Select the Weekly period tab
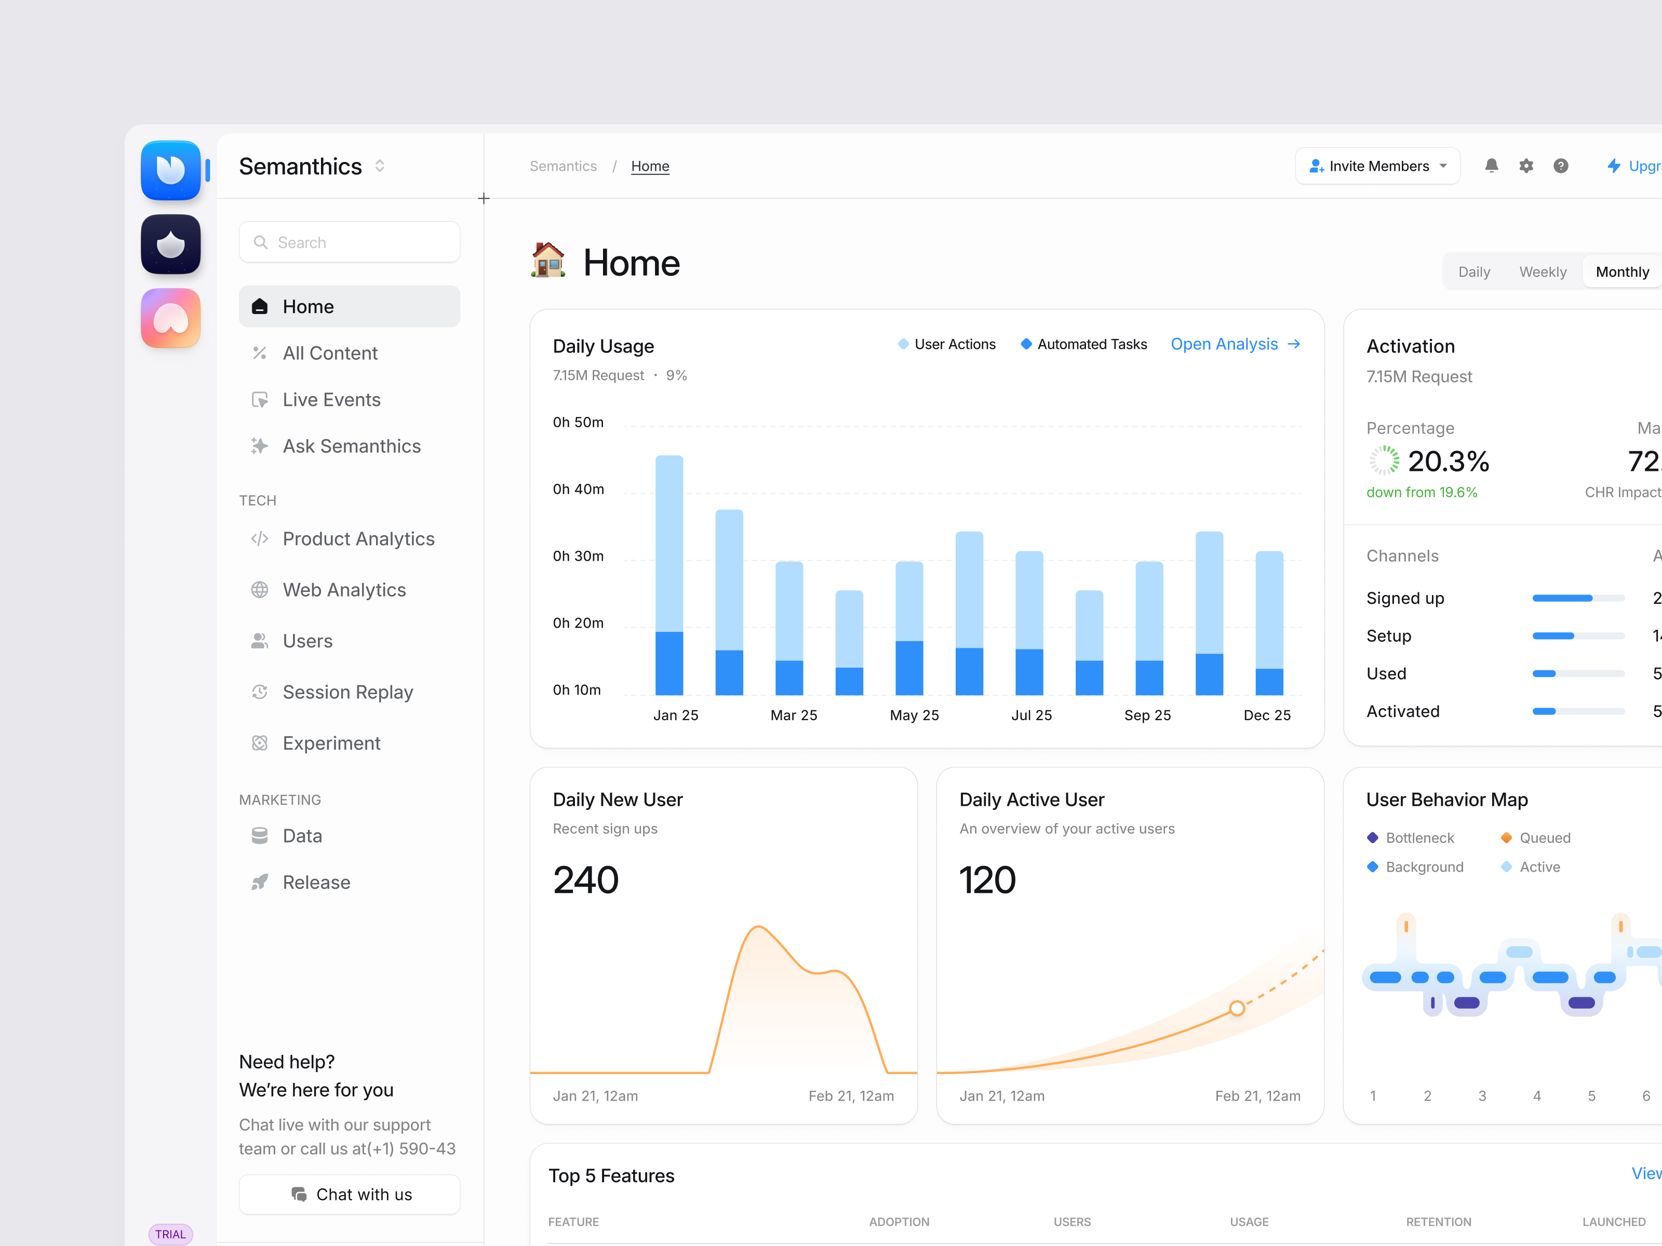Screen dimensions: 1662x1246 1543,272
